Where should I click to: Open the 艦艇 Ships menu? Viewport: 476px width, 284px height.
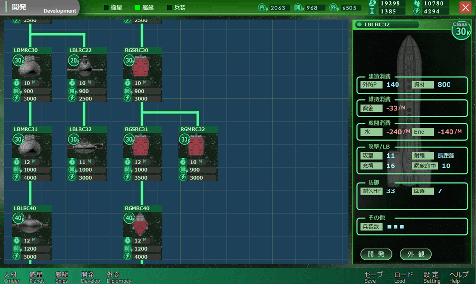(62, 277)
